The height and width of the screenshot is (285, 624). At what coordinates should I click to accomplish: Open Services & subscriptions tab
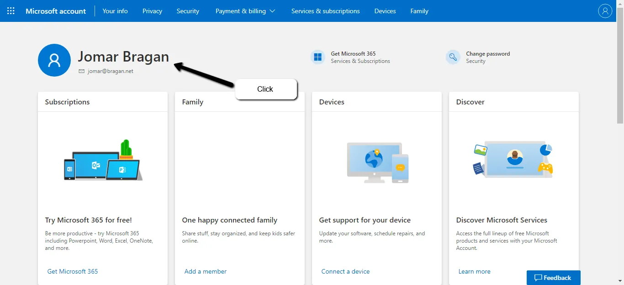tap(325, 11)
